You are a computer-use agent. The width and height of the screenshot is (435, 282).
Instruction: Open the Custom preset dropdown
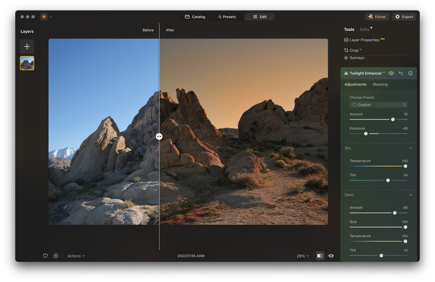point(378,105)
